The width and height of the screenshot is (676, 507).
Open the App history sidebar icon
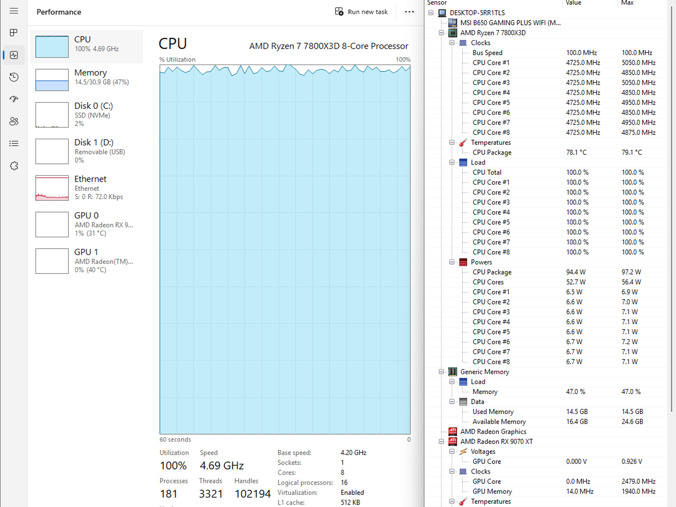point(14,77)
